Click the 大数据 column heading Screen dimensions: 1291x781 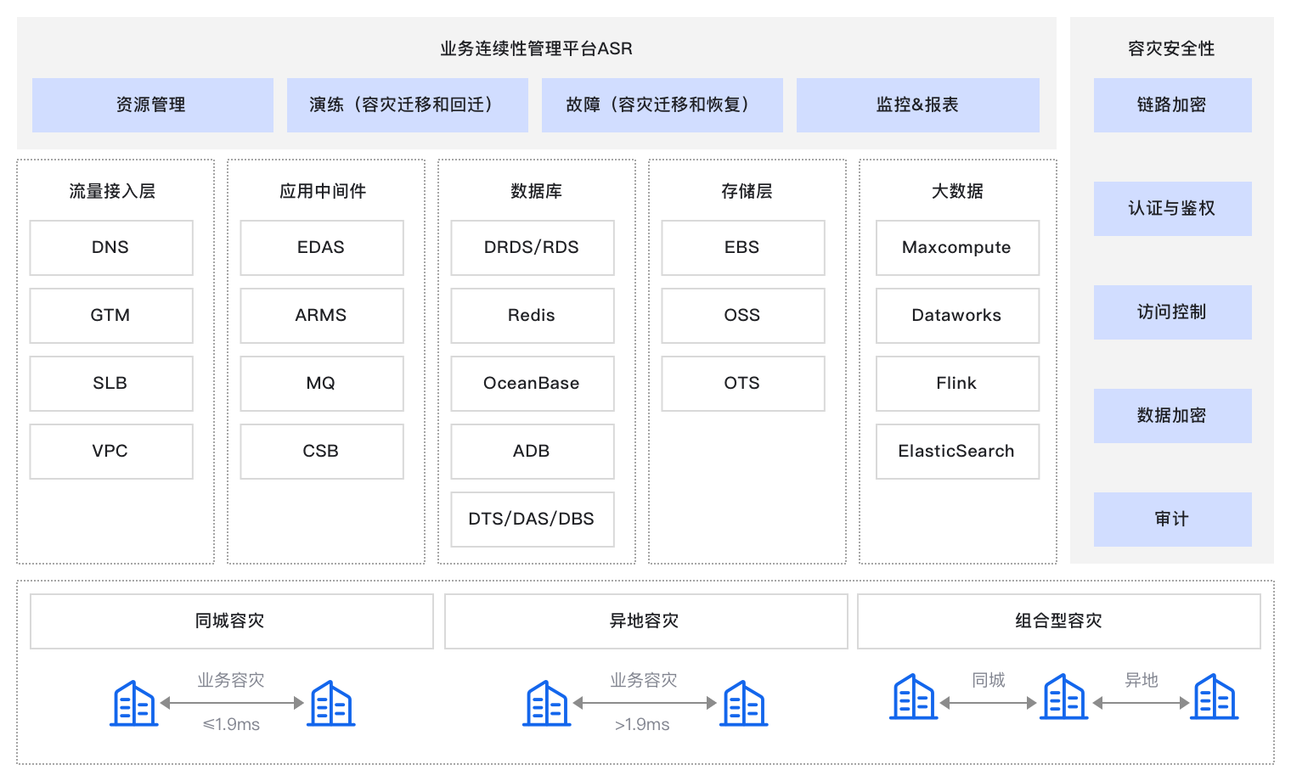957,192
